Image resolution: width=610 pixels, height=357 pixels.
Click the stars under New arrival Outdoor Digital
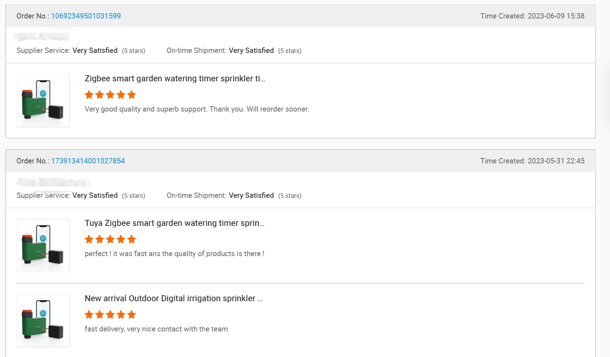pos(110,315)
